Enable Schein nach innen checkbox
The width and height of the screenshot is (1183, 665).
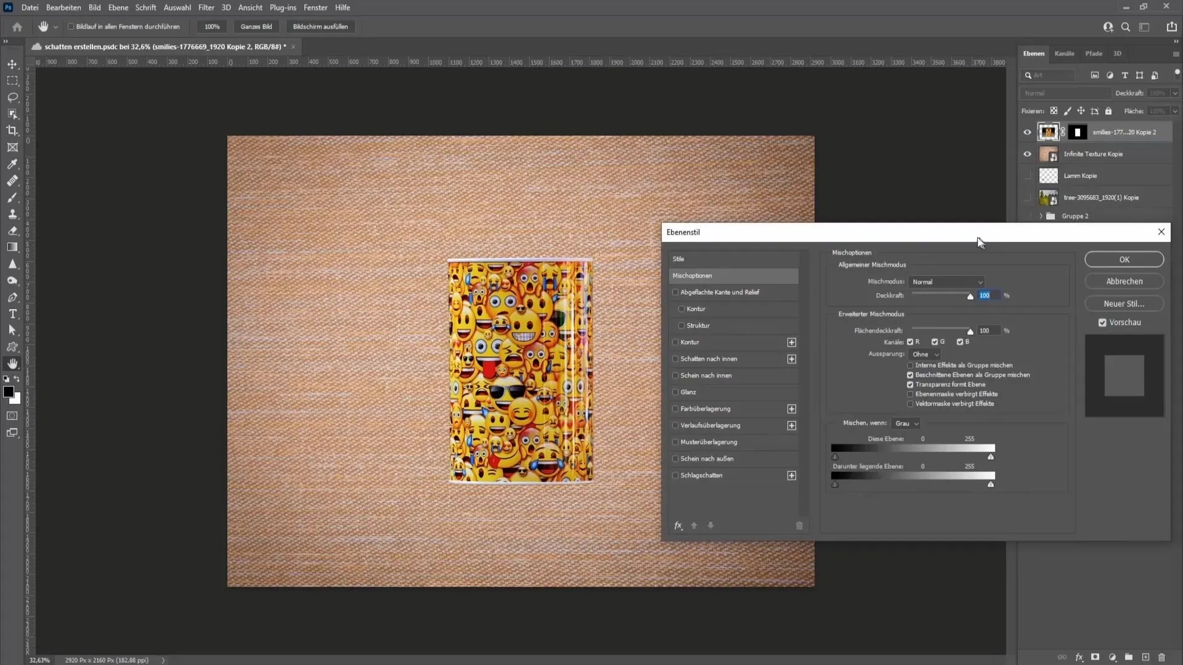[676, 375]
